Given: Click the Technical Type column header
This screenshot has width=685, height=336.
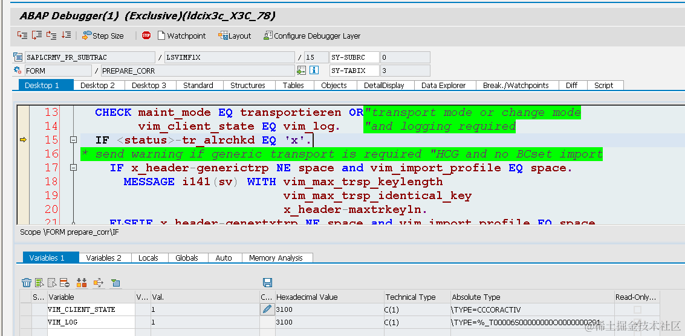Looking at the screenshot, I should tap(417, 297).
